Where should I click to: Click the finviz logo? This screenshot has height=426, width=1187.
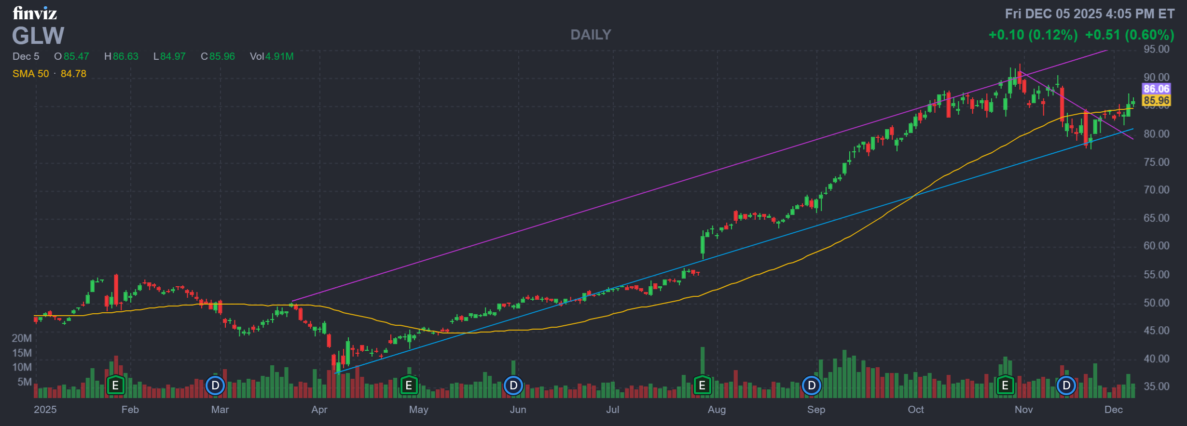click(35, 13)
